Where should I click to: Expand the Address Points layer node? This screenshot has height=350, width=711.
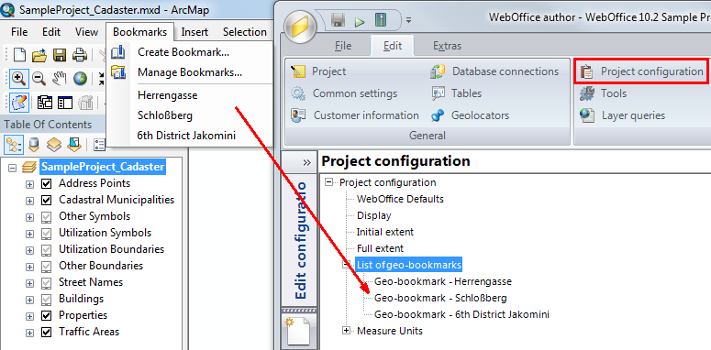(x=29, y=184)
